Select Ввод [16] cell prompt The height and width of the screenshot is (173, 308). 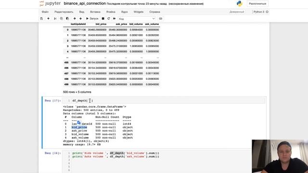pyautogui.click(x=52, y=153)
